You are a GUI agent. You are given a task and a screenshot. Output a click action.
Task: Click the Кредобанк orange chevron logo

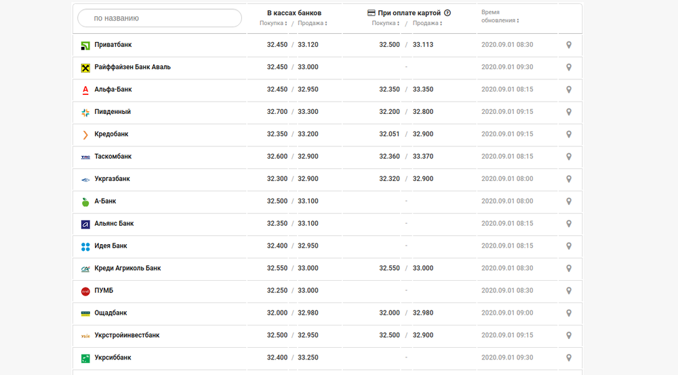point(85,135)
